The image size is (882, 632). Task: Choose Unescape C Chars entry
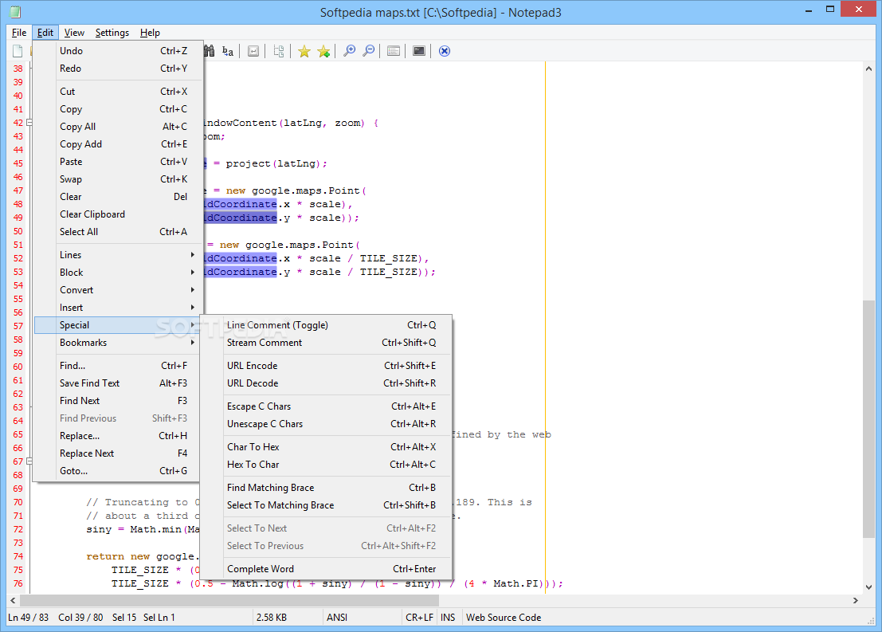click(326, 424)
